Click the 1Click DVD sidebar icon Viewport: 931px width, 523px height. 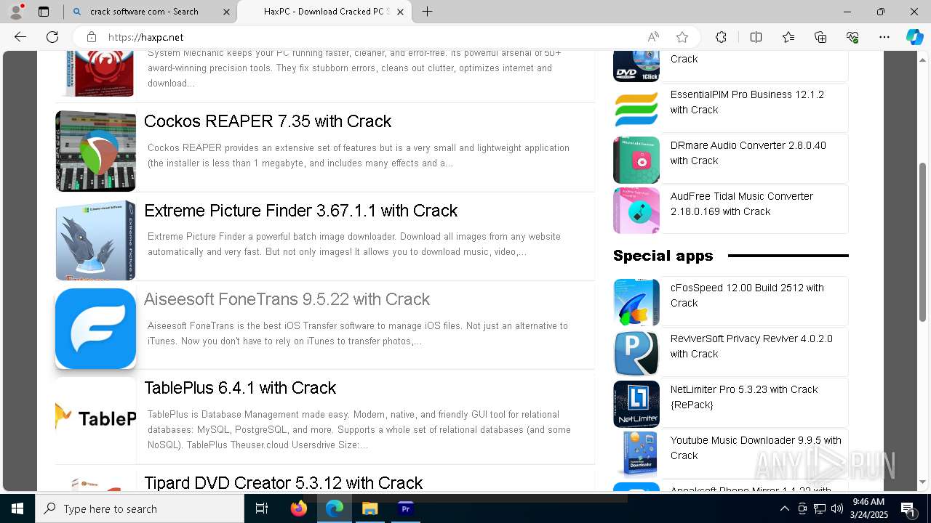636,66
